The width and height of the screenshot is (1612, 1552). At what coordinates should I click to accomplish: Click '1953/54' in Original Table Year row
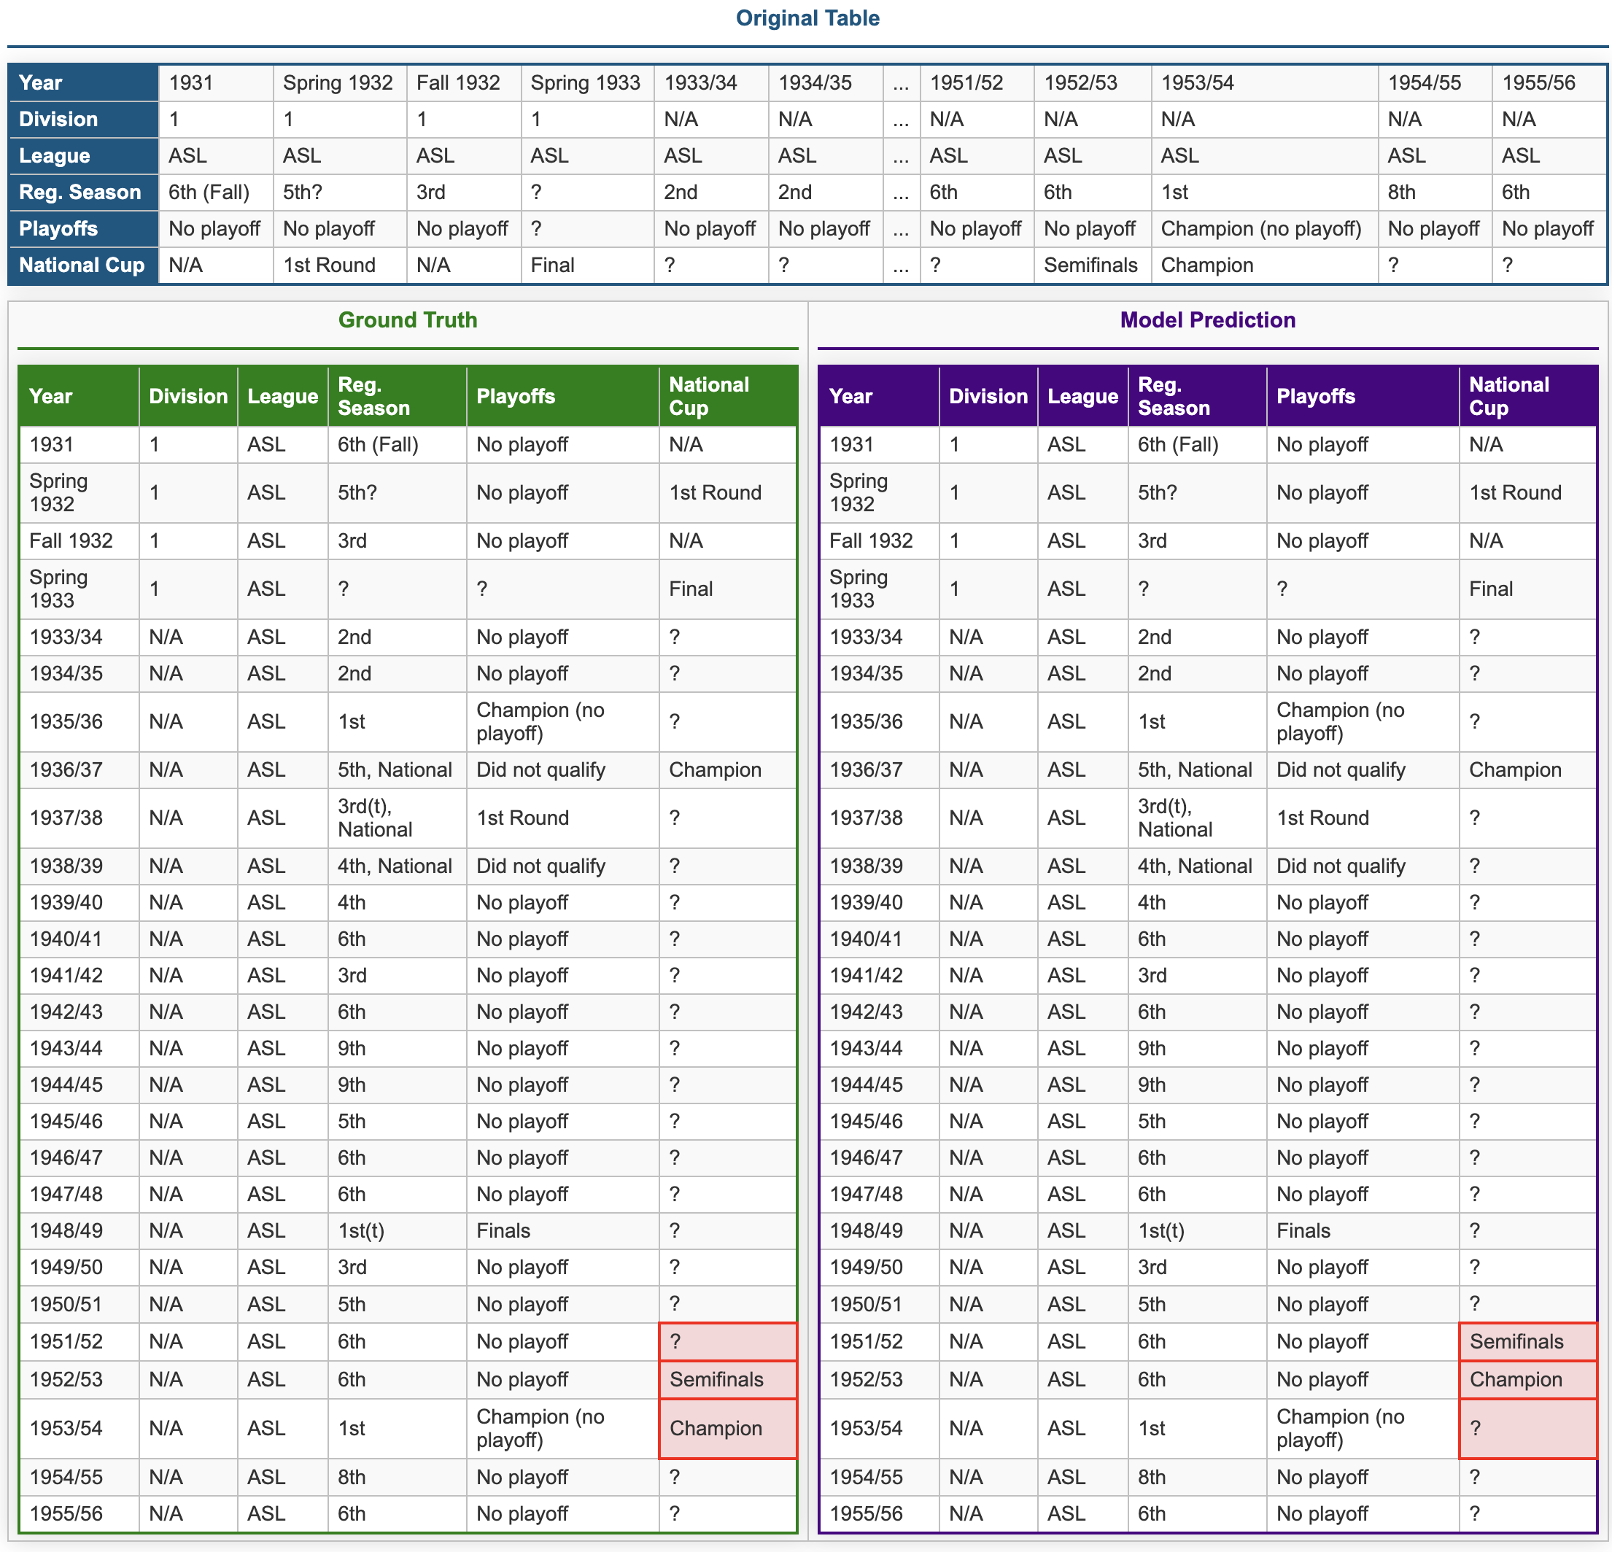1198,82
